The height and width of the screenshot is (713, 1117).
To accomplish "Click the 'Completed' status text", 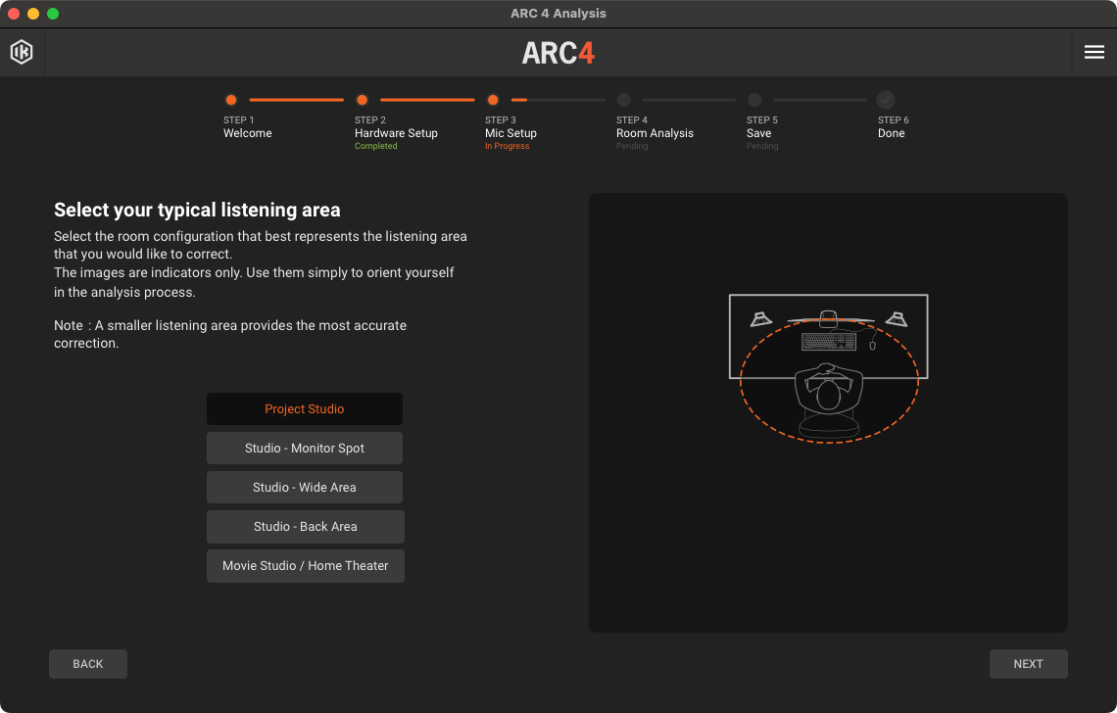I will tap(376, 146).
